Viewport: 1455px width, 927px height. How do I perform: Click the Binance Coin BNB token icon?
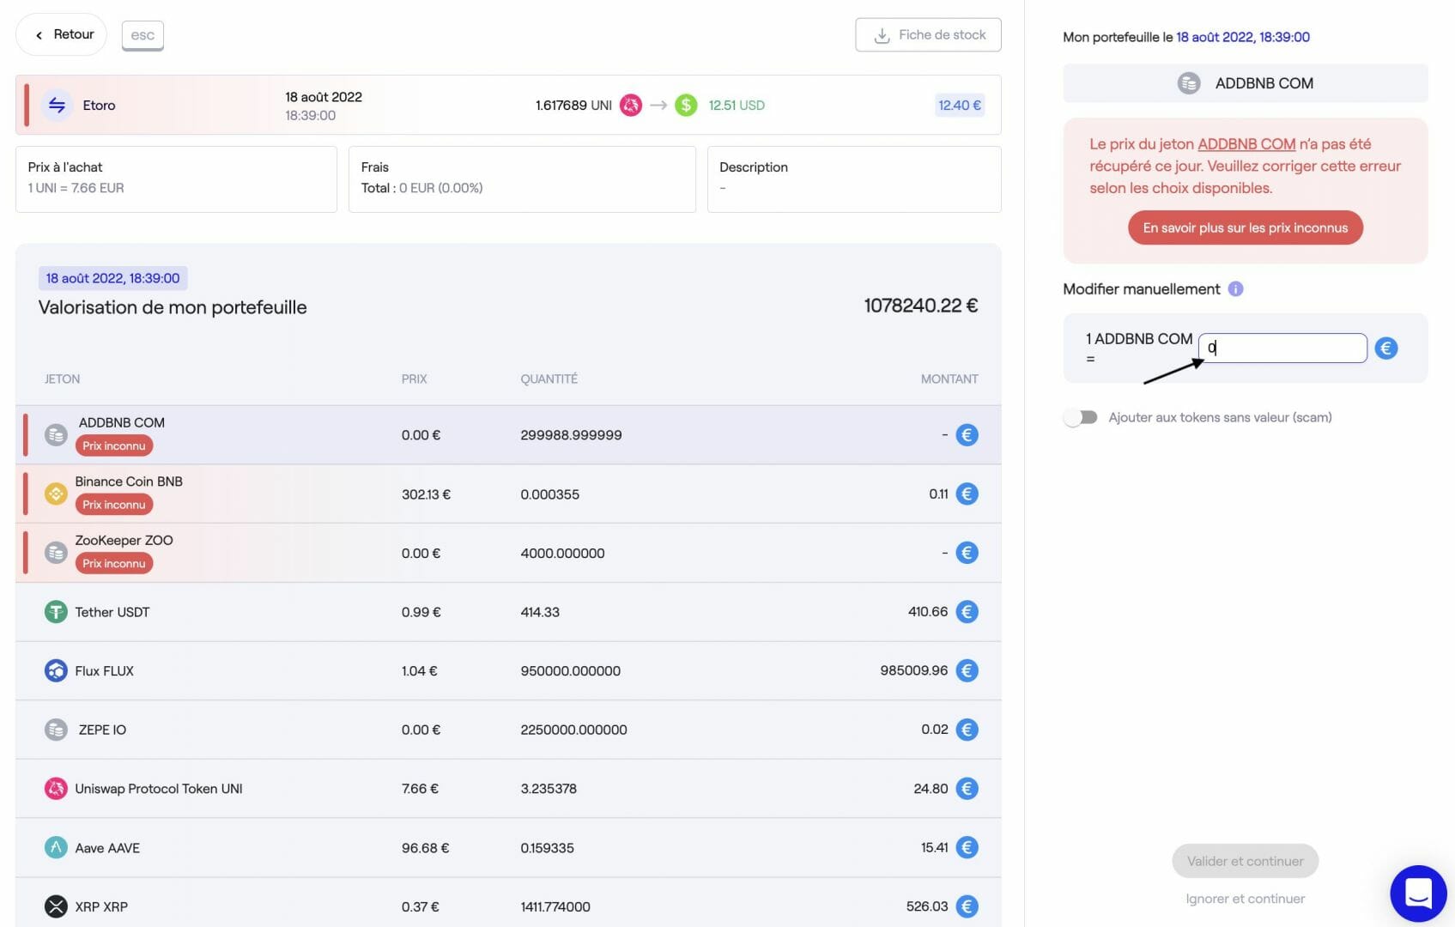tap(56, 494)
